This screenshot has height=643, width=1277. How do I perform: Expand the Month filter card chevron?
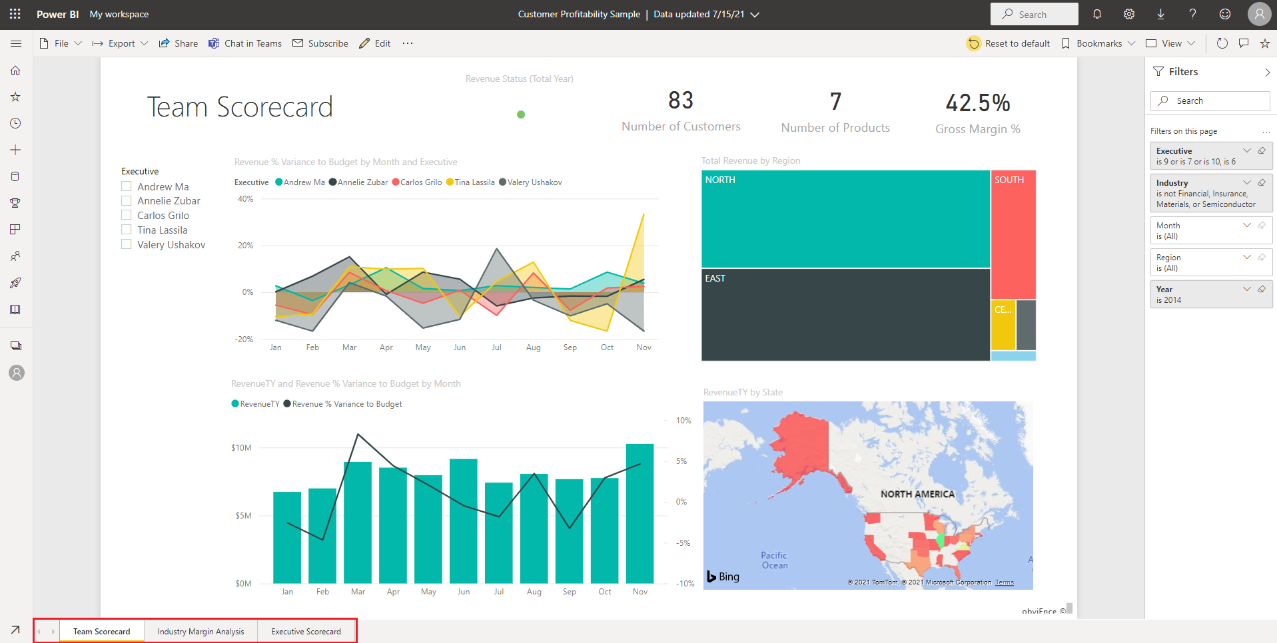1247,225
